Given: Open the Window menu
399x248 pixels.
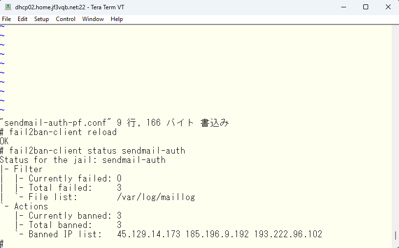Looking at the screenshot, I should click(x=93, y=19).
